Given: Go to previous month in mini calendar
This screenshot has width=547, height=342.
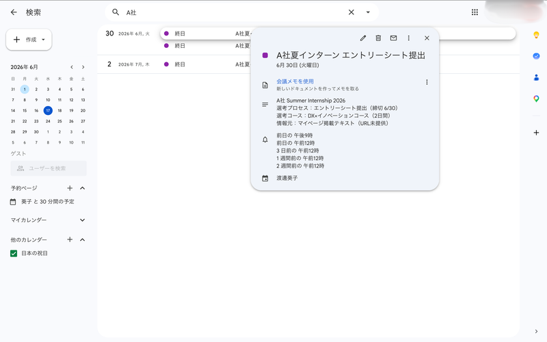Looking at the screenshot, I should (72, 67).
